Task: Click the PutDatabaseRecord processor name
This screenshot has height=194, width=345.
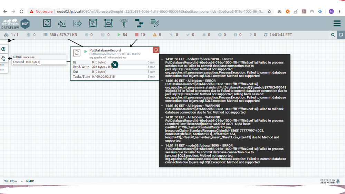Action: (105, 50)
